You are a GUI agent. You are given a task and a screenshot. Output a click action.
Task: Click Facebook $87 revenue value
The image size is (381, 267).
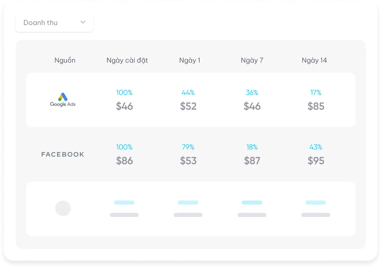point(252,161)
